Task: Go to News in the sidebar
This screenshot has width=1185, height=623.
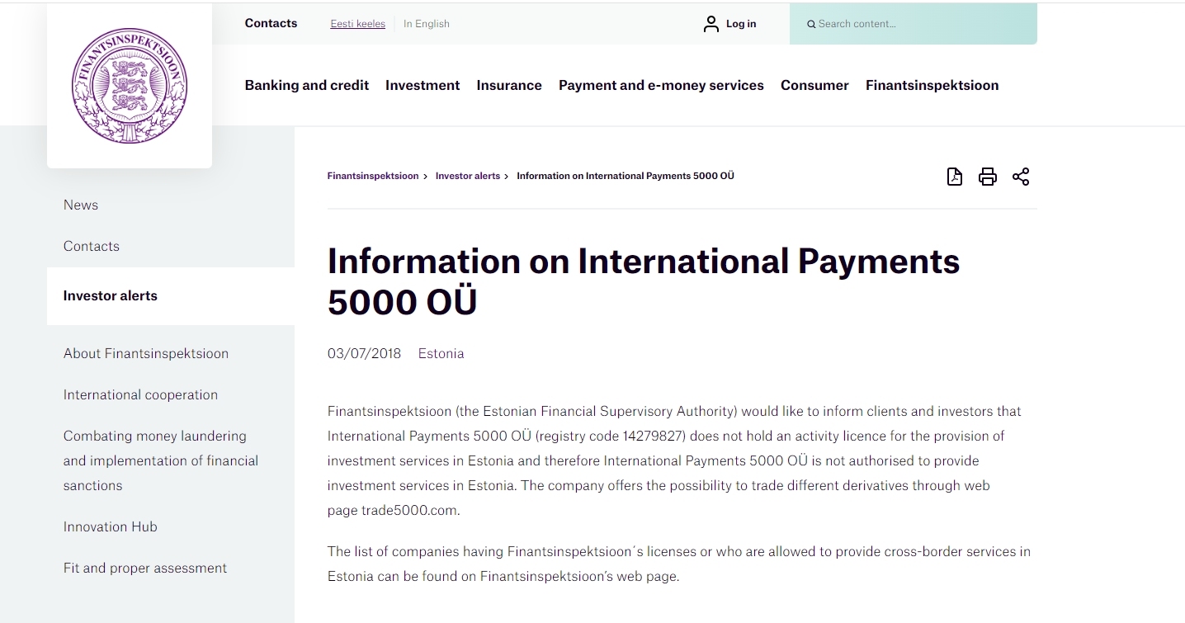Action: pyautogui.click(x=81, y=205)
